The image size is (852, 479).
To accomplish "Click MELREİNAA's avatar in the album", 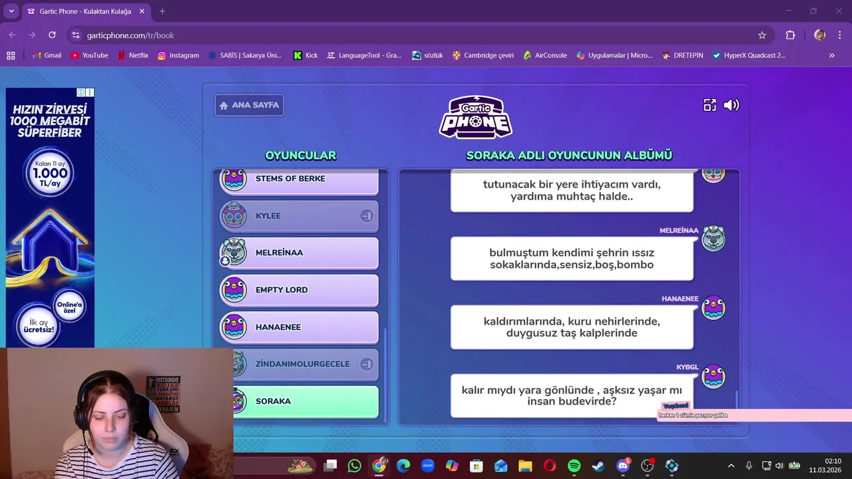I will pos(713,239).
